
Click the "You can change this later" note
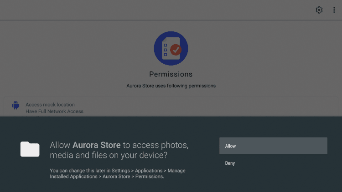[x=117, y=171]
